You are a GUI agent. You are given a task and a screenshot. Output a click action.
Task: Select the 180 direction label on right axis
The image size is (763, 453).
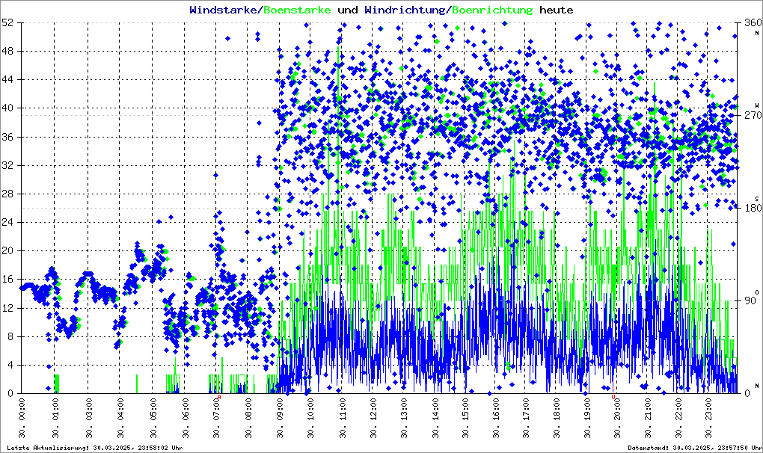coord(748,209)
